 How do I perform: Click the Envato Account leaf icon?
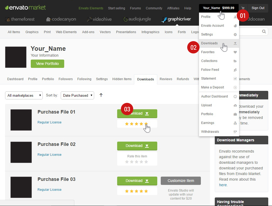tap(235, 26)
